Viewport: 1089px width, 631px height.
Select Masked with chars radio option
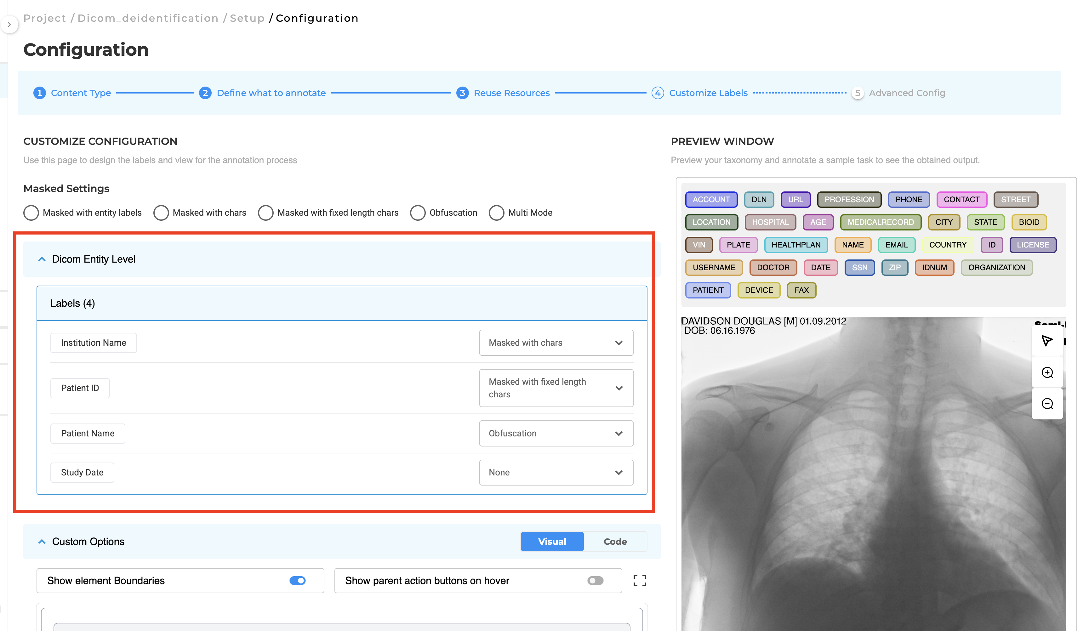pos(161,213)
